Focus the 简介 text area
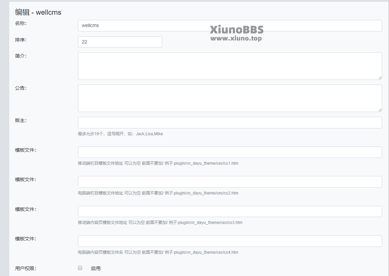 [x=229, y=66]
